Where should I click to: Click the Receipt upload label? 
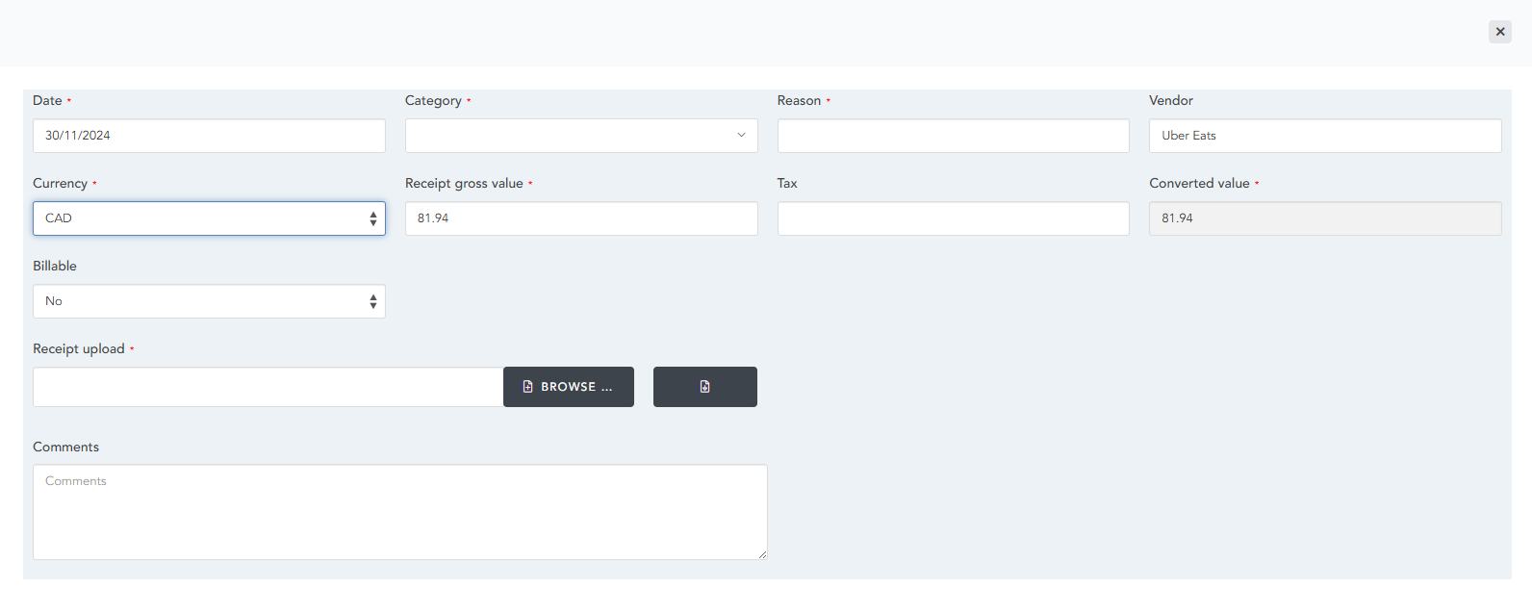[79, 349]
